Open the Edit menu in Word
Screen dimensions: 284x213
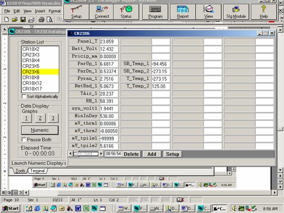(17, 11)
